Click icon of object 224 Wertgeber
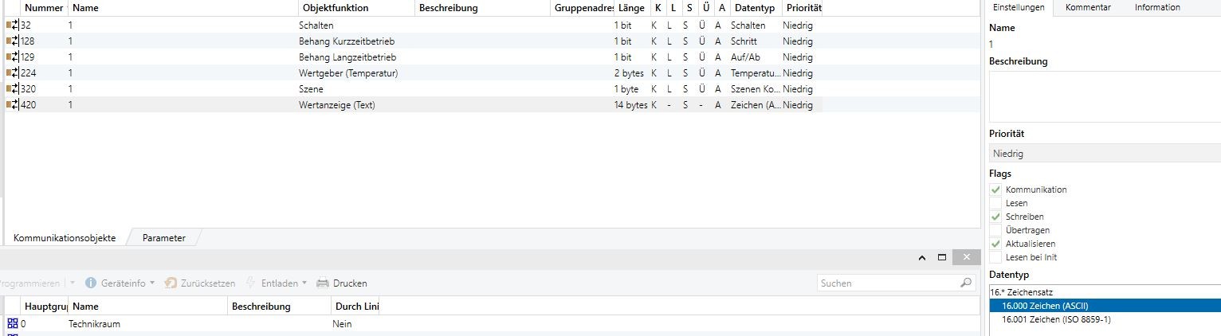 [12, 73]
